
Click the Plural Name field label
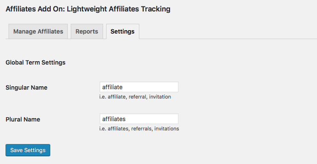click(x=23, y=119)
